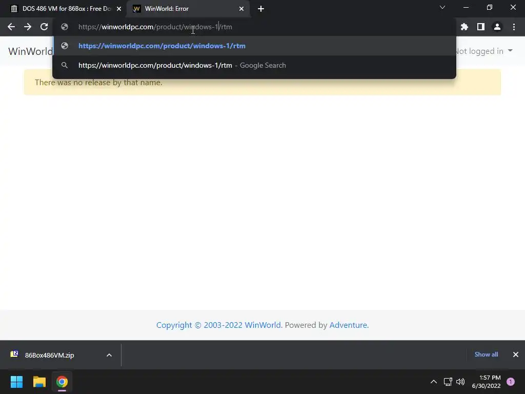Open Chrome's three-dot menu

pyautogui.click(x=514, y=27)
